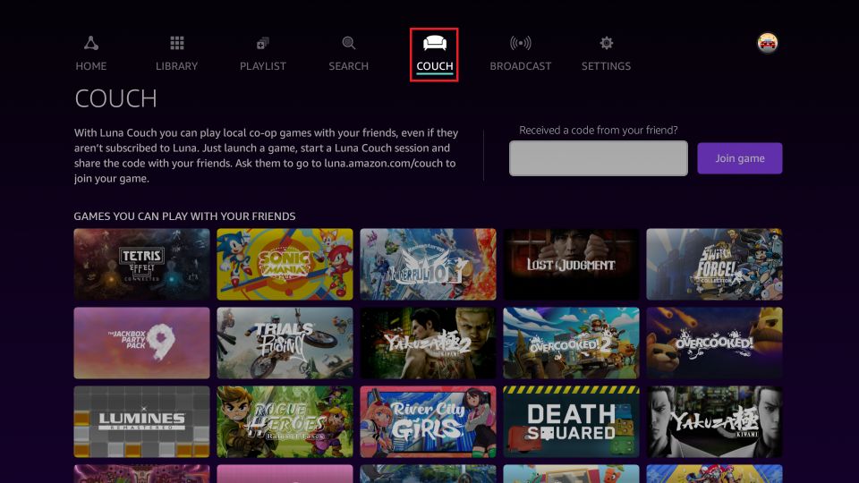The image size is (859, 483).
Task: Select the River City Girls tile
Action: [428, 421]
